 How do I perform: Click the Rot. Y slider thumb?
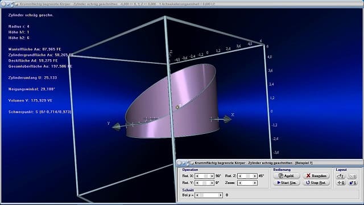pos(204,183)
